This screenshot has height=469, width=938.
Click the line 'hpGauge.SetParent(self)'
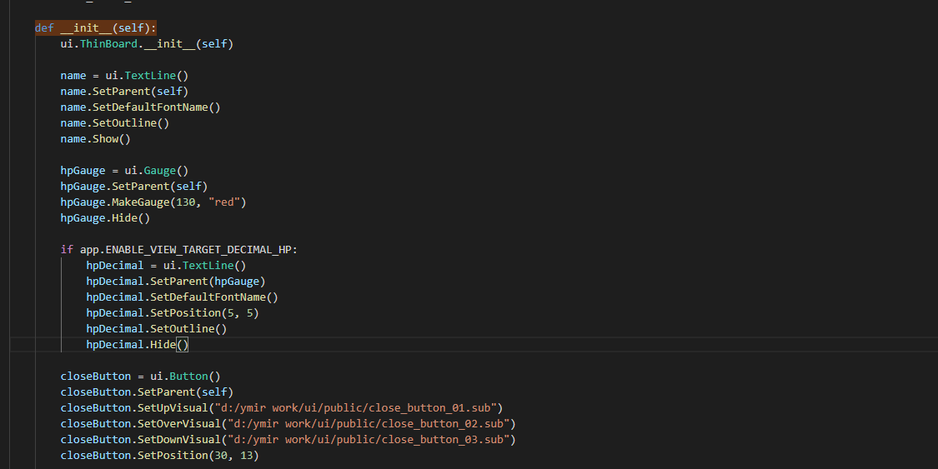click(x=134, y=187)
